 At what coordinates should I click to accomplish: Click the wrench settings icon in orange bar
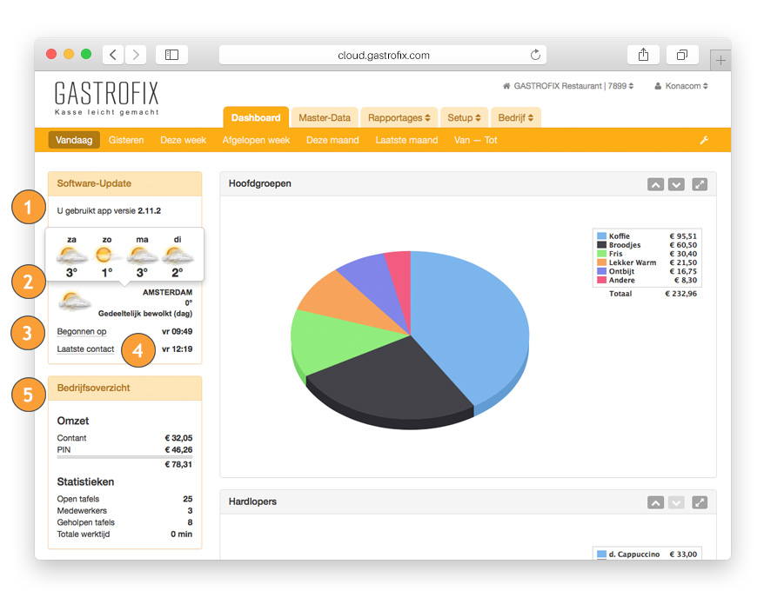pos(704,140)
